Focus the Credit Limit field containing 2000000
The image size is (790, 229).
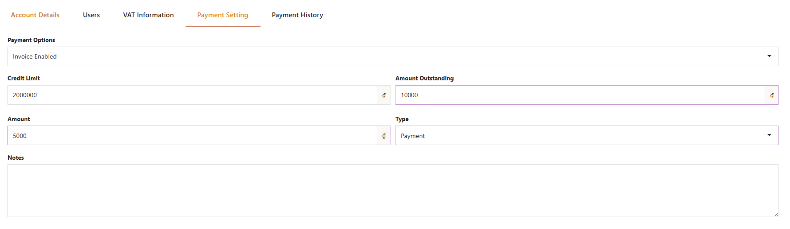click(192, 95)
